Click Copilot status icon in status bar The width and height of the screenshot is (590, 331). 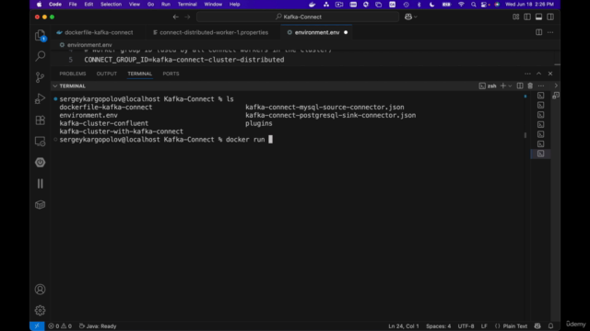pos(537,326)
